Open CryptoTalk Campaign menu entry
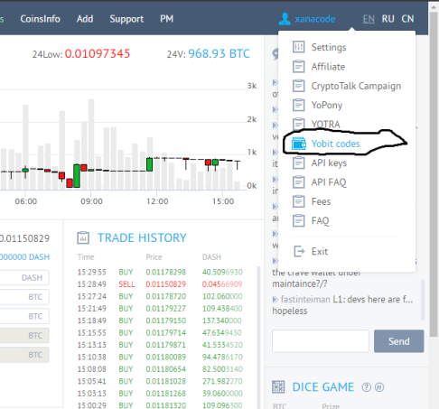The height and width of the screenshot is (409, 439). pyautogui.click(x=356, y=86)
